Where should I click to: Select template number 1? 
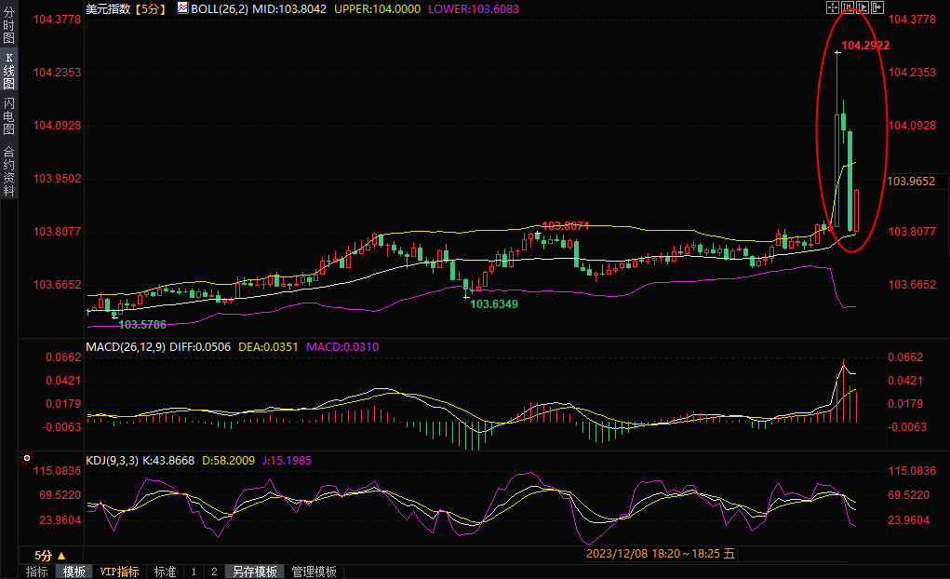click(194, 572)
